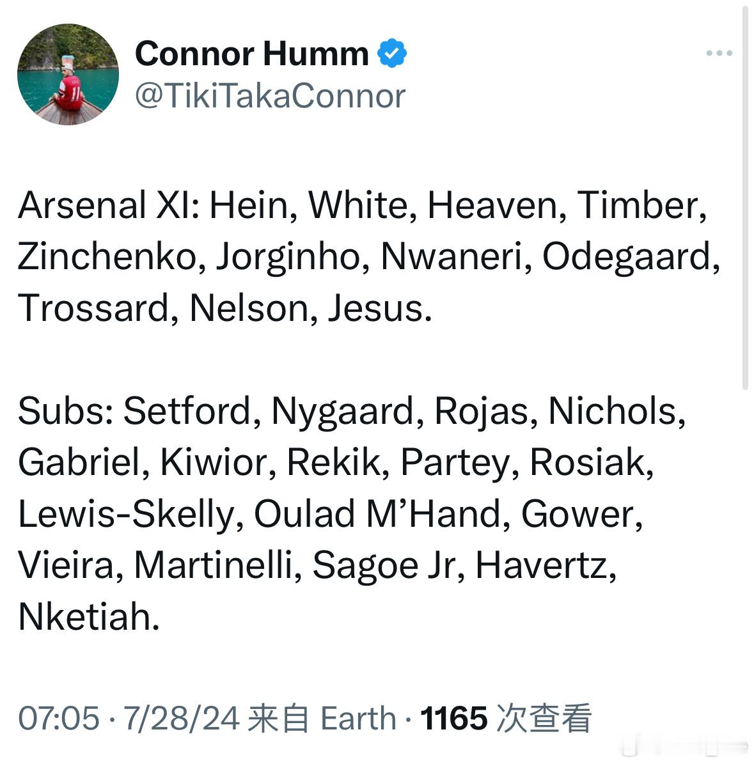Click the Connor Humm display name
Viewport: 754px width, 764px height.
click(251, 53)
